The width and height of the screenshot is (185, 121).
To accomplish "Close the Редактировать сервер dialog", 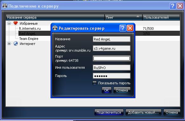I will click(130, 28).
